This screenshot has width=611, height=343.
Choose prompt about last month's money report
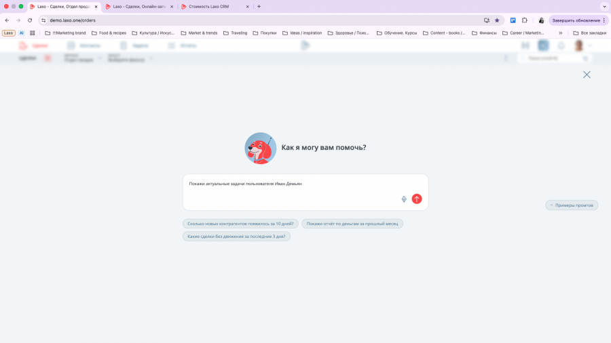point(352,223)
